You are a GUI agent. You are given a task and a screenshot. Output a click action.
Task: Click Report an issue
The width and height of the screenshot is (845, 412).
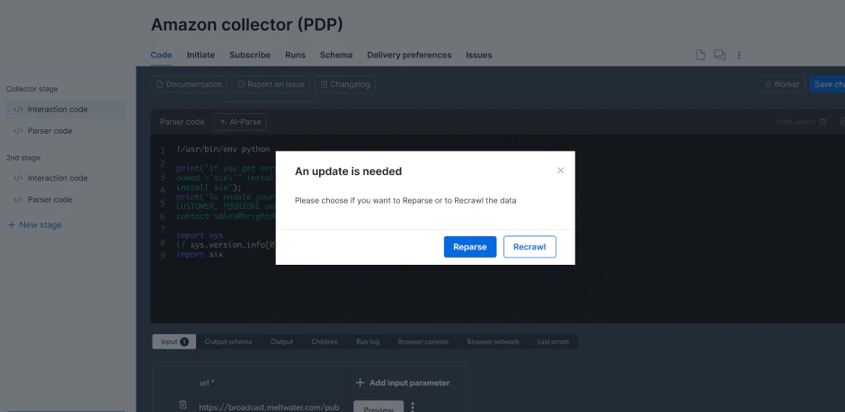click(x=271, y=84)
